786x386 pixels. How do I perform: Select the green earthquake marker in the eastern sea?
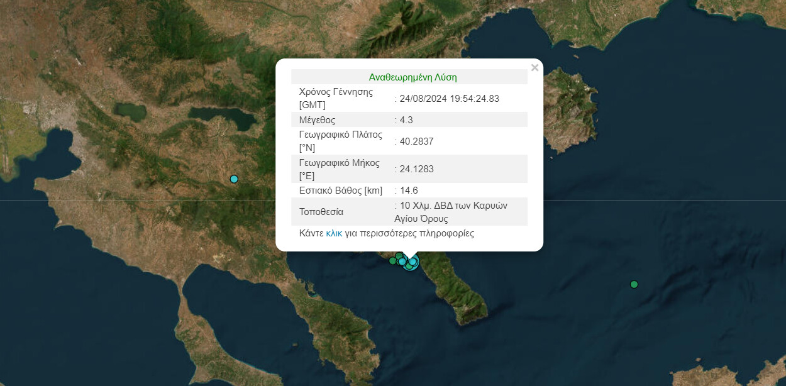[x=634, y=284]
